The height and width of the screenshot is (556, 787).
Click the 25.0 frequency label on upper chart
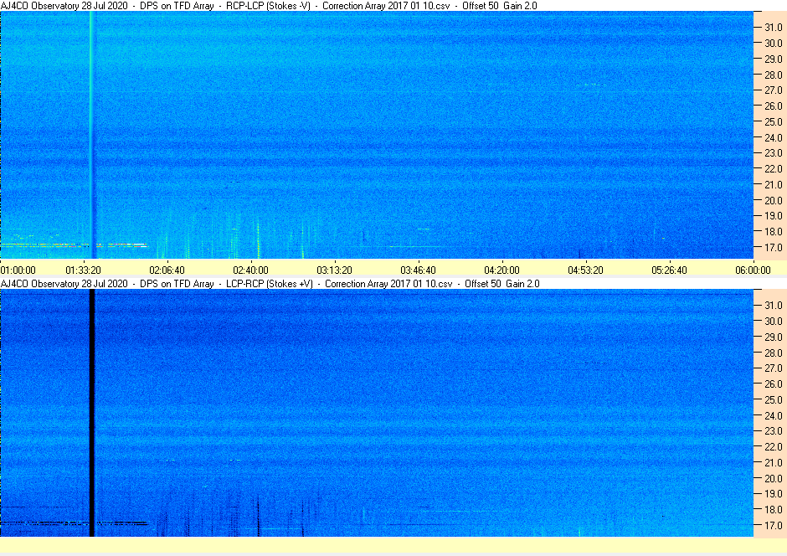(774, 122)
